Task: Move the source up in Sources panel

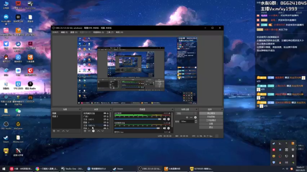Action: click(99, 131)
